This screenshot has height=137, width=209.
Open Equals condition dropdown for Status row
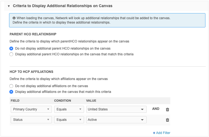[x=69, y=120]
